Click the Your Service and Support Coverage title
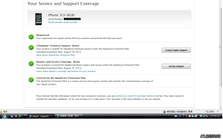 (63, 3)
